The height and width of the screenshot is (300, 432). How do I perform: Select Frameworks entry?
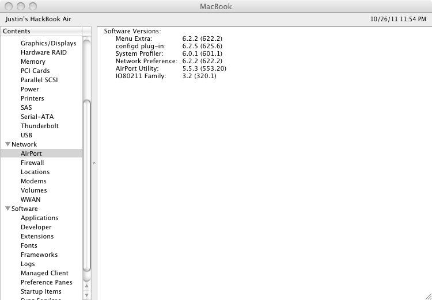[39, 255]
